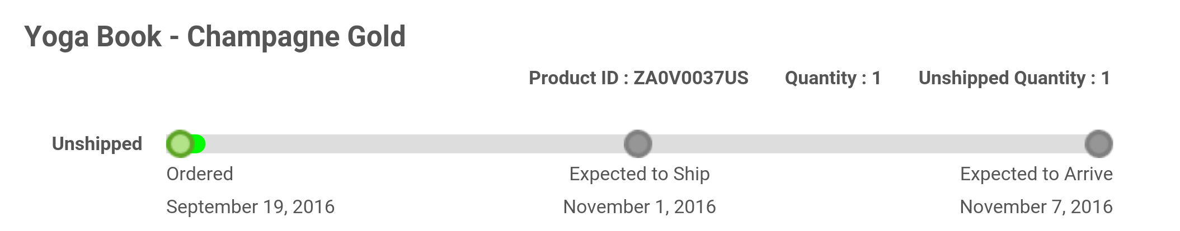Click the Expected to Ship label
Viewport: 1180px width, 231px height.
pyautogui.click(x=640, y=174)
